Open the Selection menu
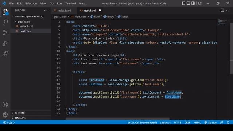Viewport: 233px width, 131px height. (x=31, y=3)
